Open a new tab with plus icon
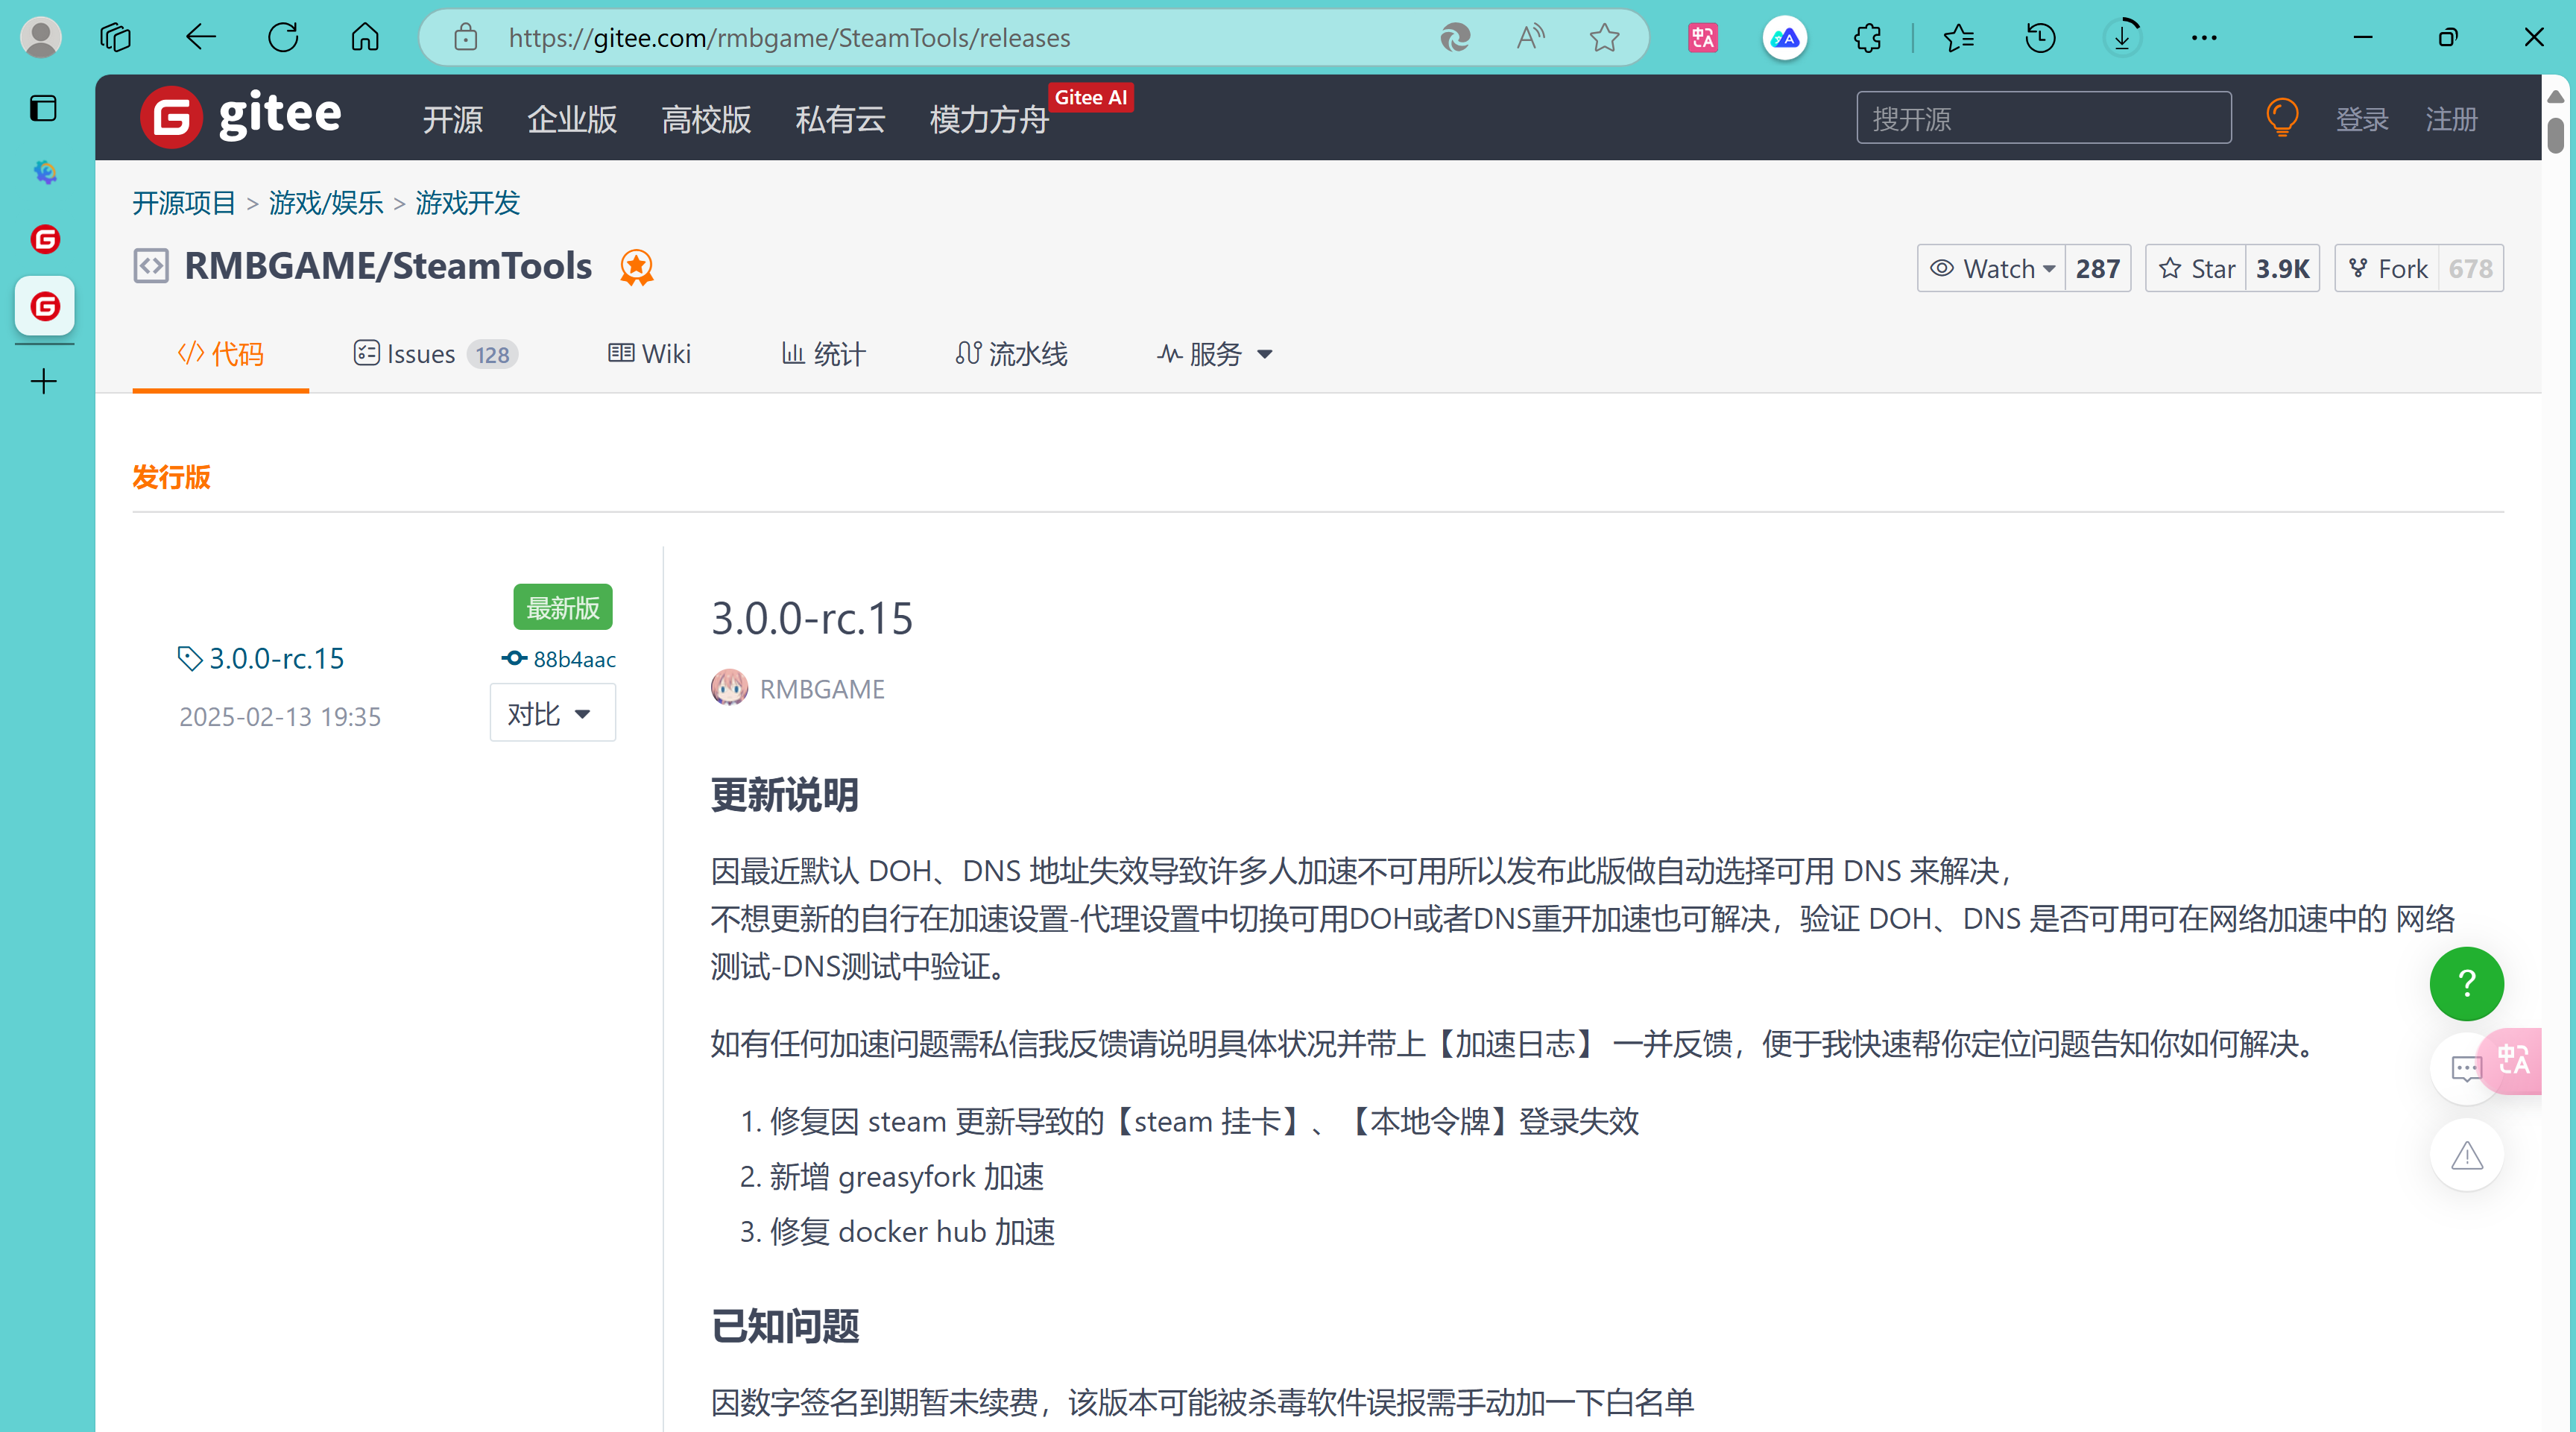The height and width of the screenshot is (1432, 2576). (x=44, y=381)
